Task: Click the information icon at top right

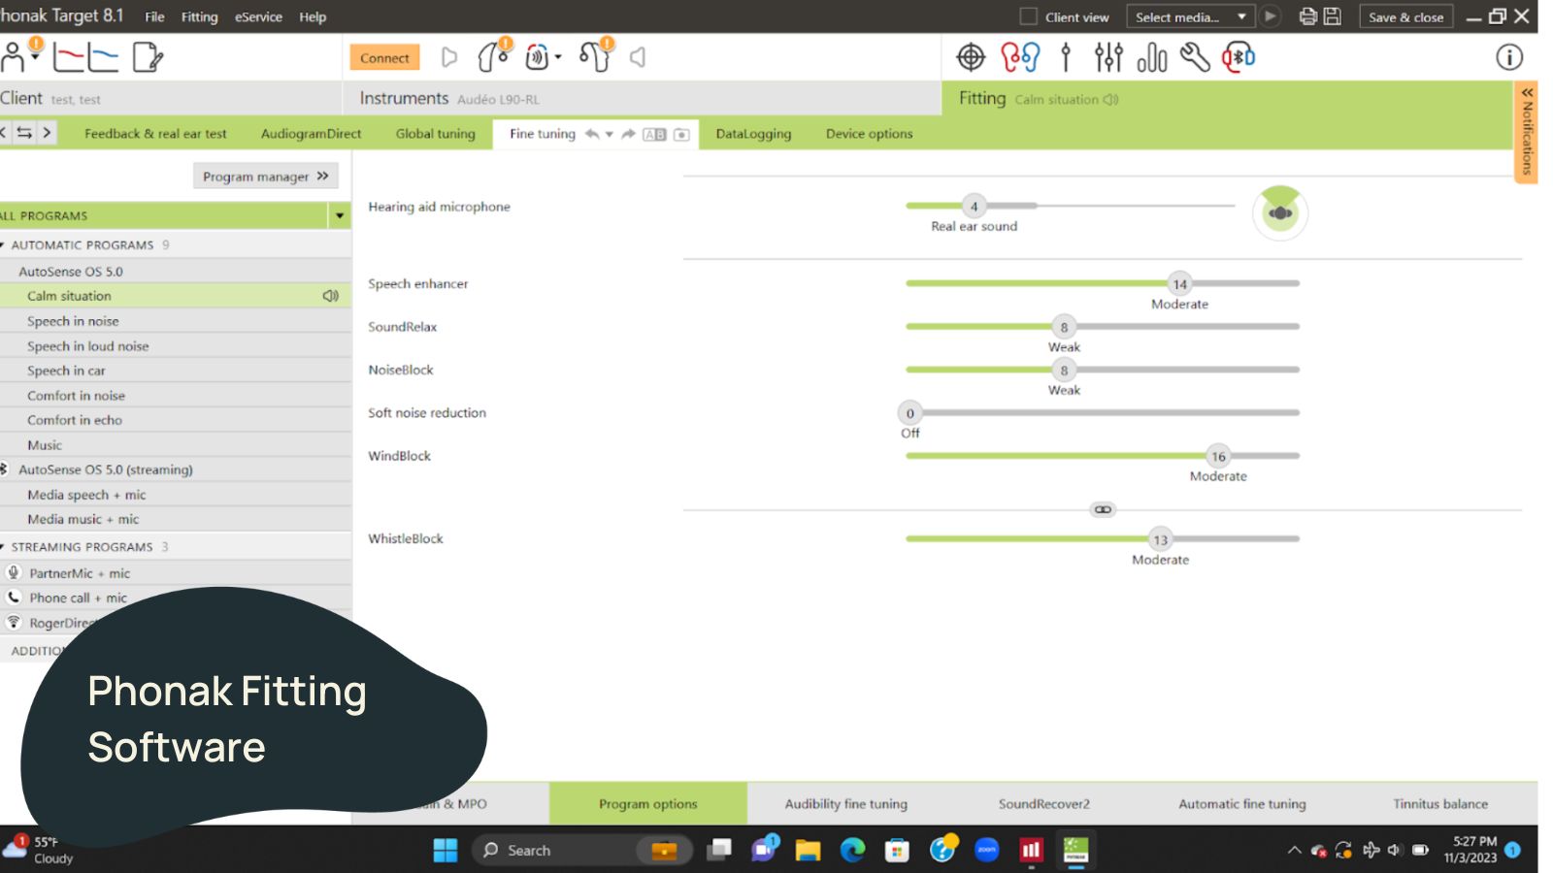Action: (x=1509, y=58)
